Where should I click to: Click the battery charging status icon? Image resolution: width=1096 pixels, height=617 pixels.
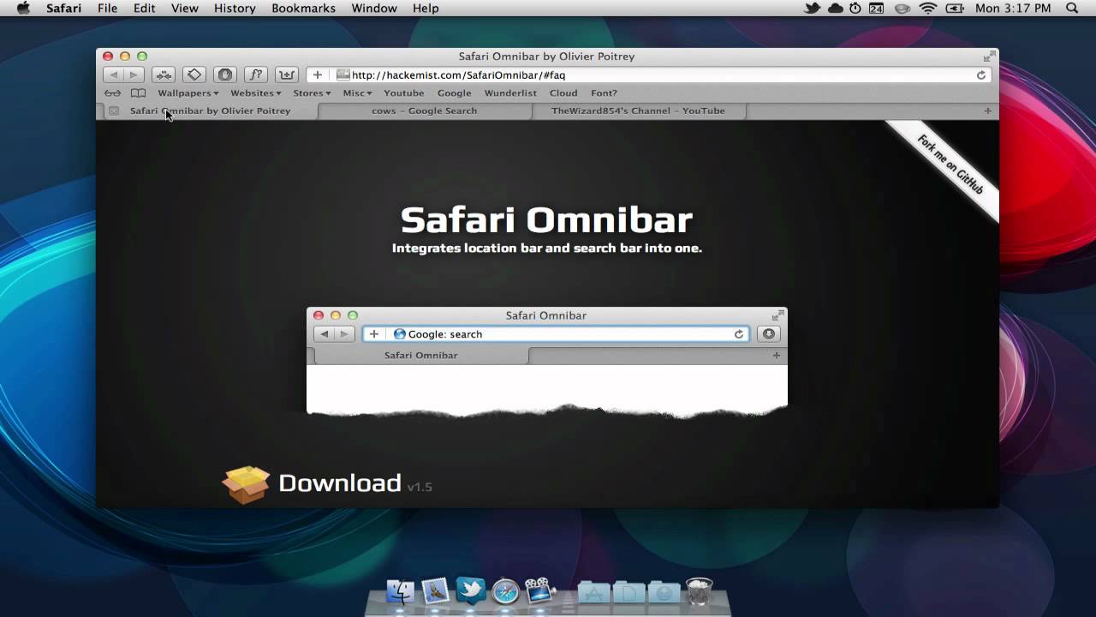pos(955,8)
